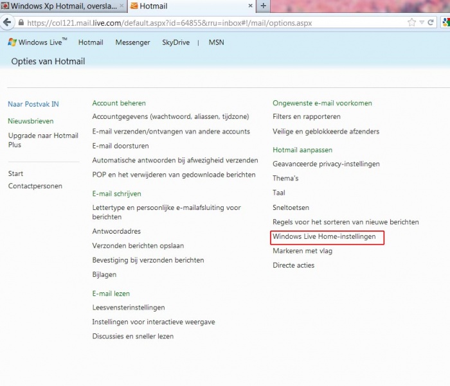Open the address bar history dropdown arrow
450x386 pixels.
422,22
